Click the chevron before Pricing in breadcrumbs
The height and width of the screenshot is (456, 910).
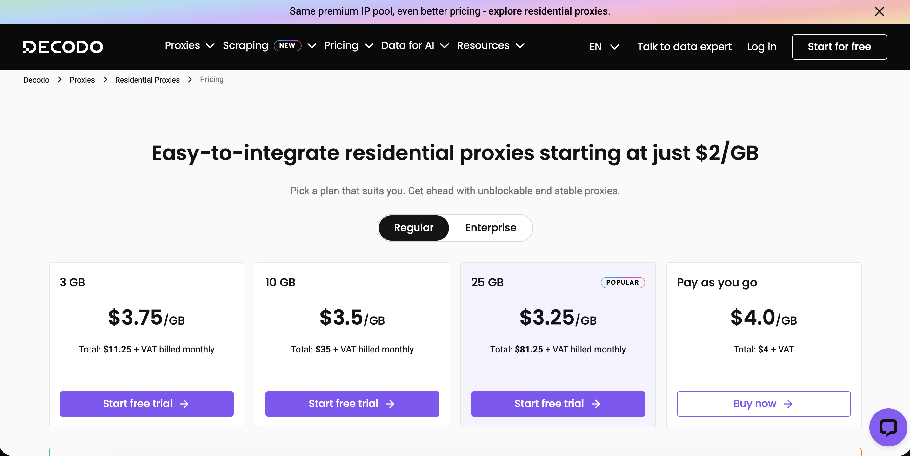click(190, 80)
